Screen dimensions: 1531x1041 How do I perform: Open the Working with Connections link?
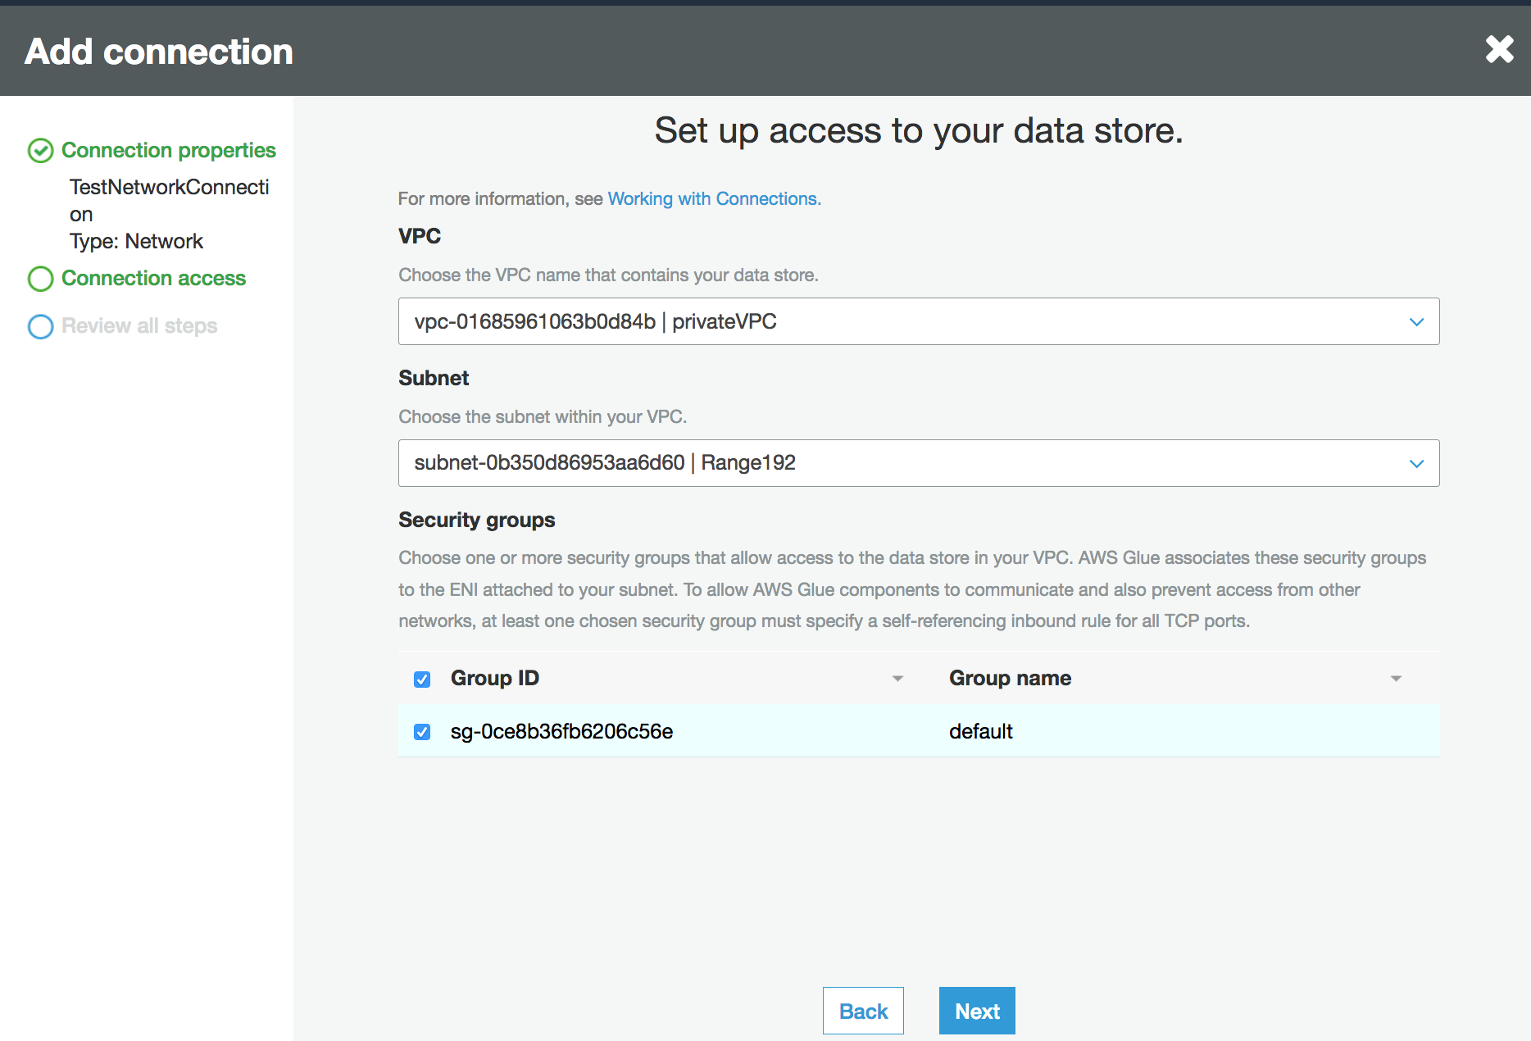(x=713, y=199)
